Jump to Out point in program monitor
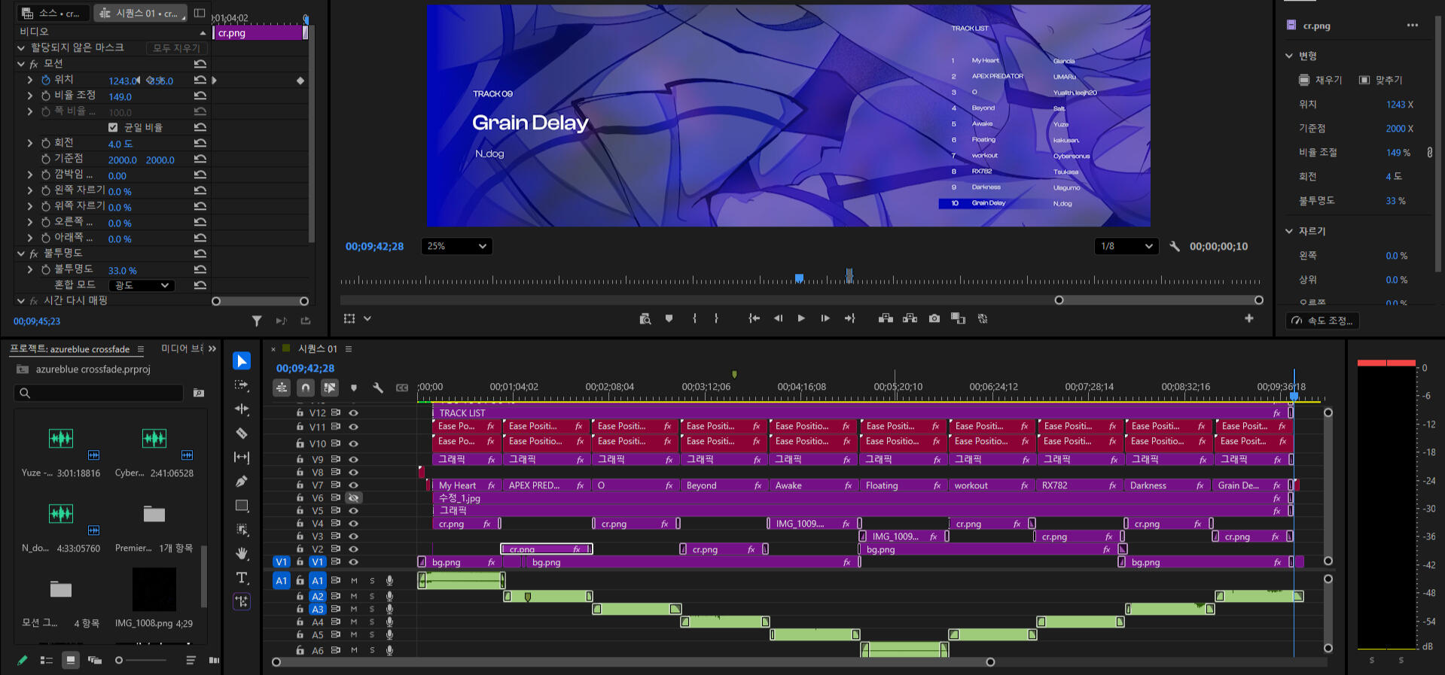 (849, 319)
